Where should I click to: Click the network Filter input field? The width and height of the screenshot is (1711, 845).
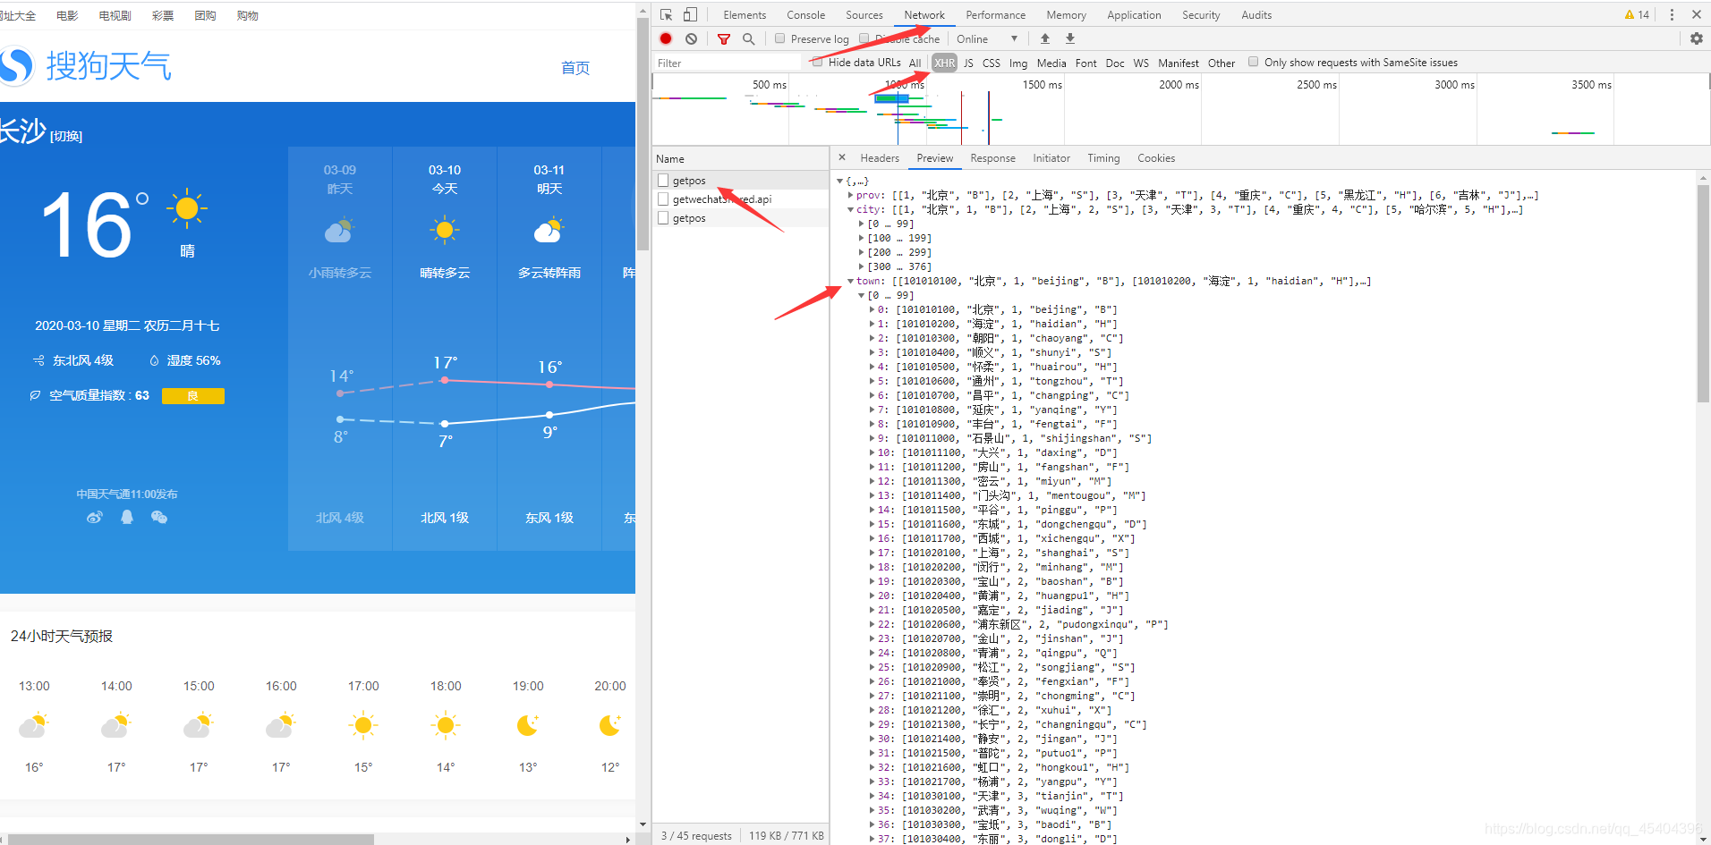point(728,63)
